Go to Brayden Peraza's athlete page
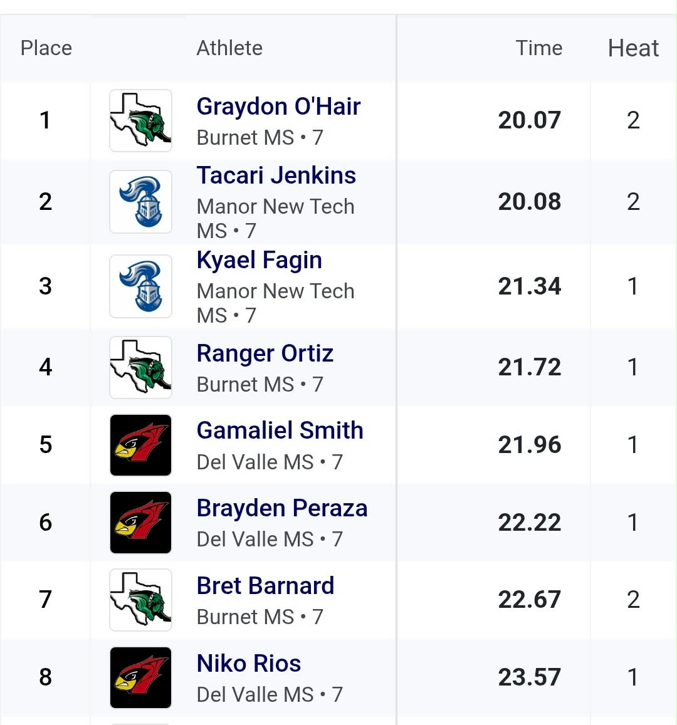This screenshot has height=725, width=677. click(x=281, y=508)
